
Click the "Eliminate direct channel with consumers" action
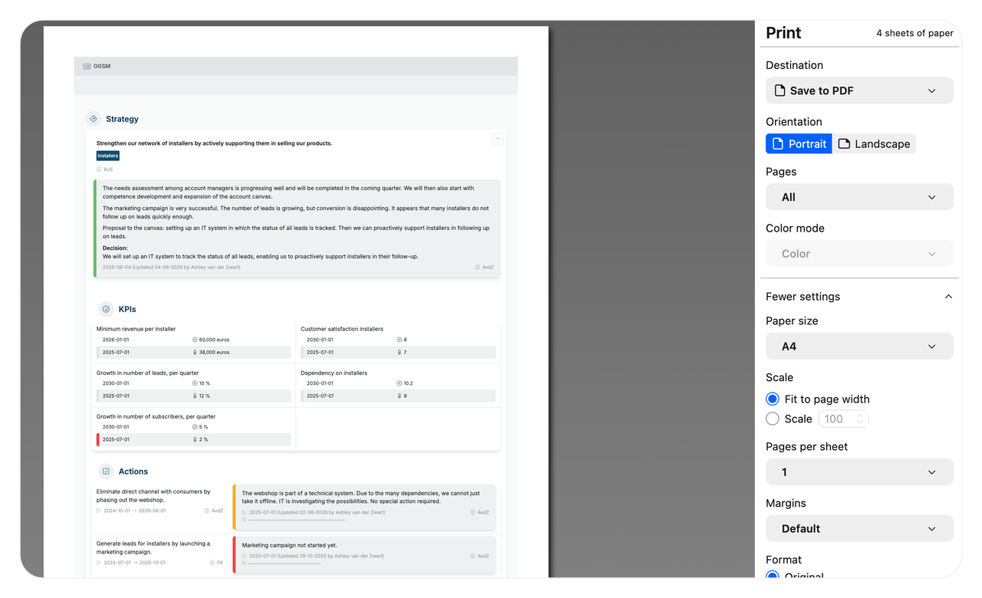[x=153, y=495]
